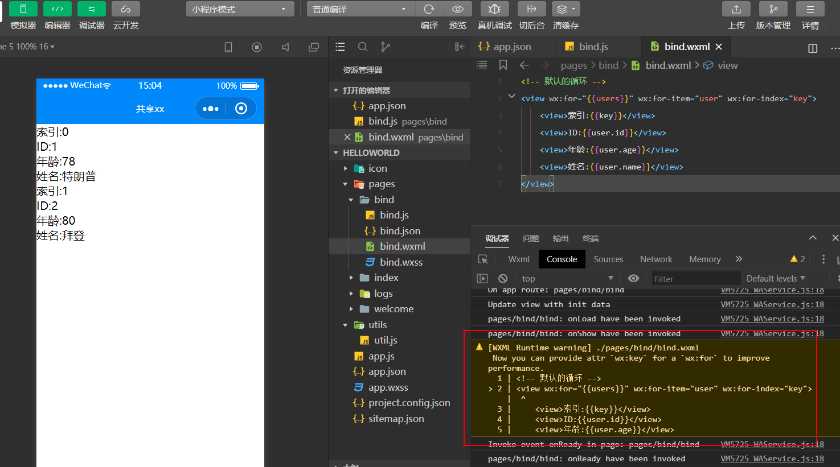Open the 小程序模式 mode dropdown

240,9
